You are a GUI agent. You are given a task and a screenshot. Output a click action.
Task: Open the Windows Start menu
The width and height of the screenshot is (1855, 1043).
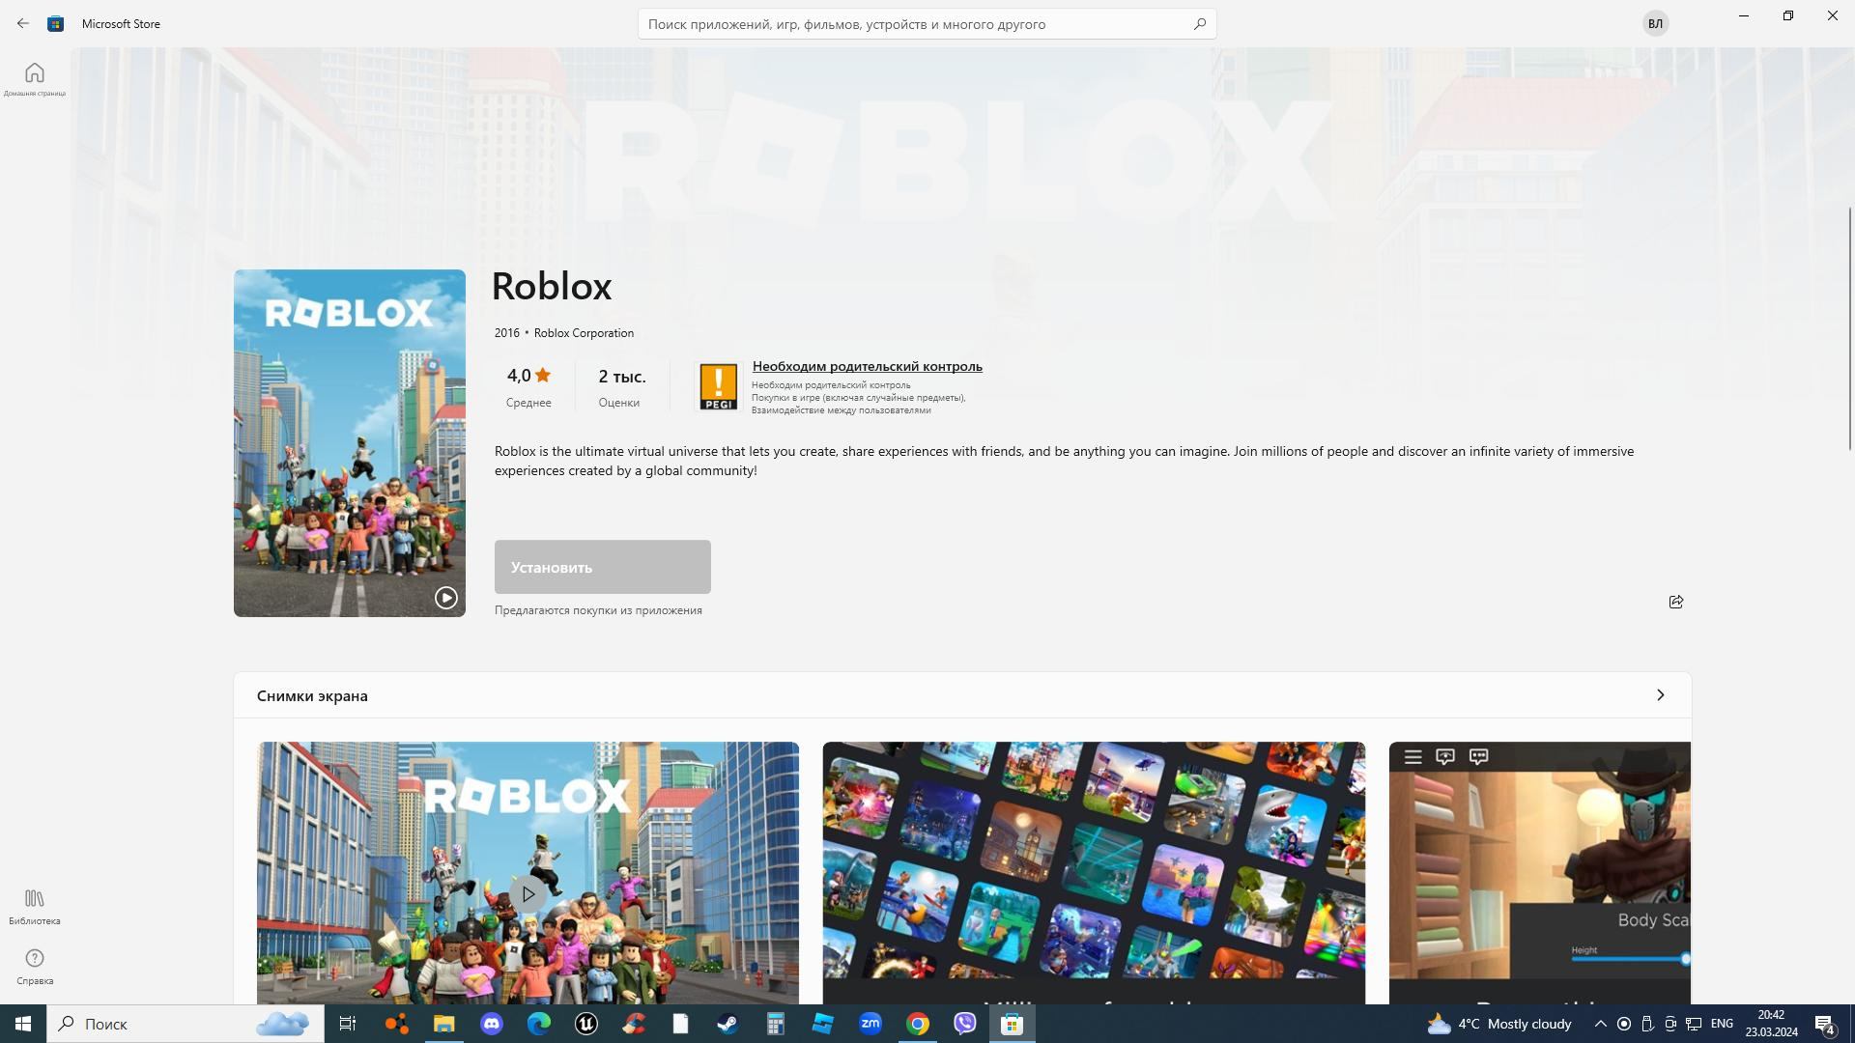pos(23,1024)
